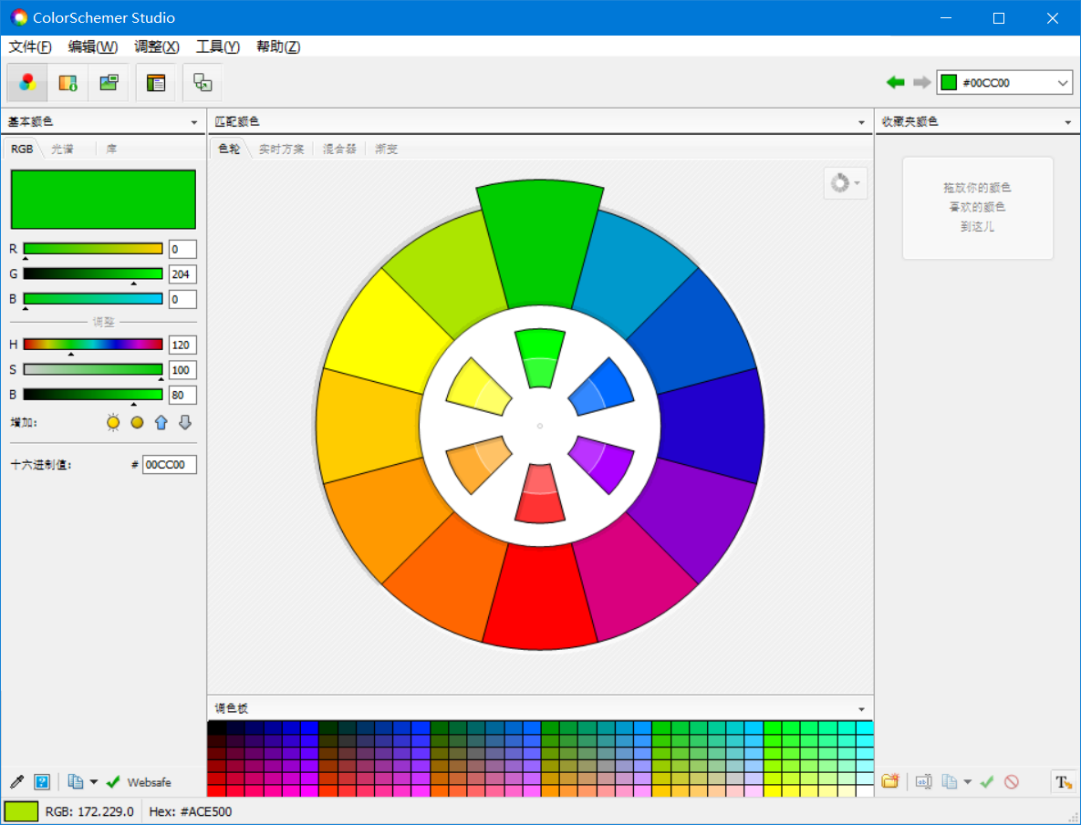Select the color wheel tool in the toolbar
Image resolution: width=1081 pixels, height=825 pixels.
(x=26, y=82)
